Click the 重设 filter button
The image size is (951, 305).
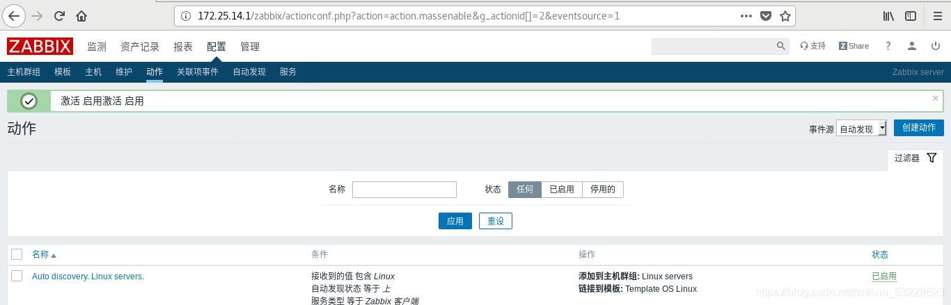tap(496, 221)
